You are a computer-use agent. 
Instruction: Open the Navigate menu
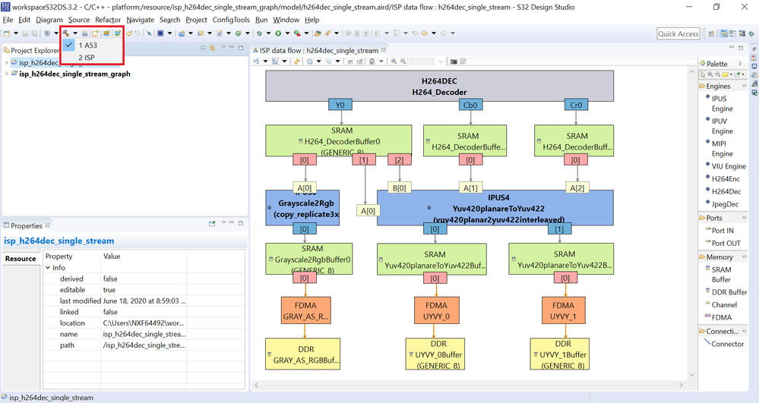[x=141, y=20]
